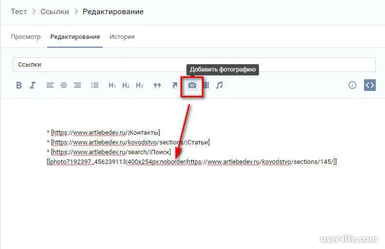Toggle wiki markup code mode
385x249 pixels.
tap(370, 85)
